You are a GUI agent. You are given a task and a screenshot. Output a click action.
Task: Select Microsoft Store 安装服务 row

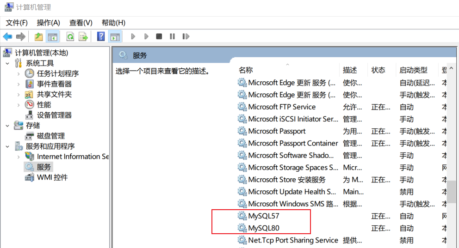(x=287, y=180)
